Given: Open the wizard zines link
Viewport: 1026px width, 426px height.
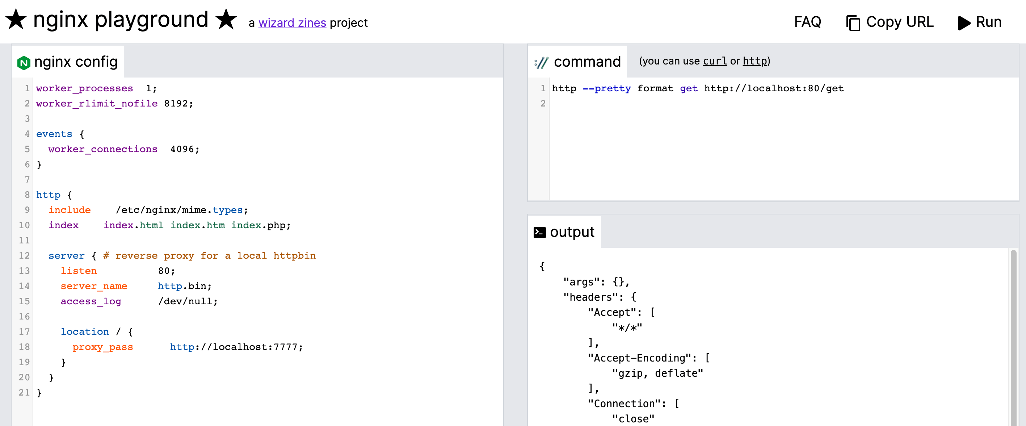Looking at the screenshot, I should [x=292, y=23].
